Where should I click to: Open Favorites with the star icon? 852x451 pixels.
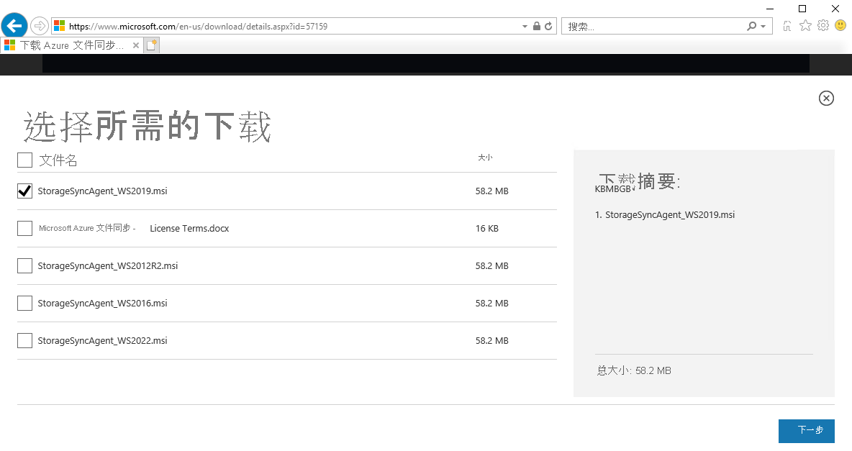coord(805,26)
